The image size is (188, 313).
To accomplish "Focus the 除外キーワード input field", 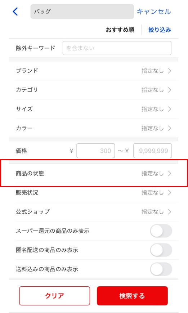I will tap(117, 48).
